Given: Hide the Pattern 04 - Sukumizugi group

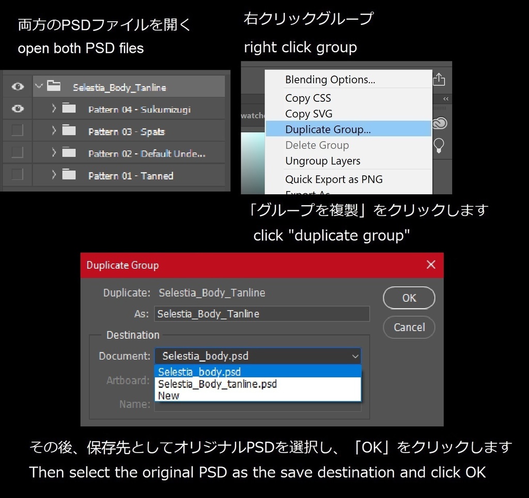Looking at the screenshot, I should 17,109.
